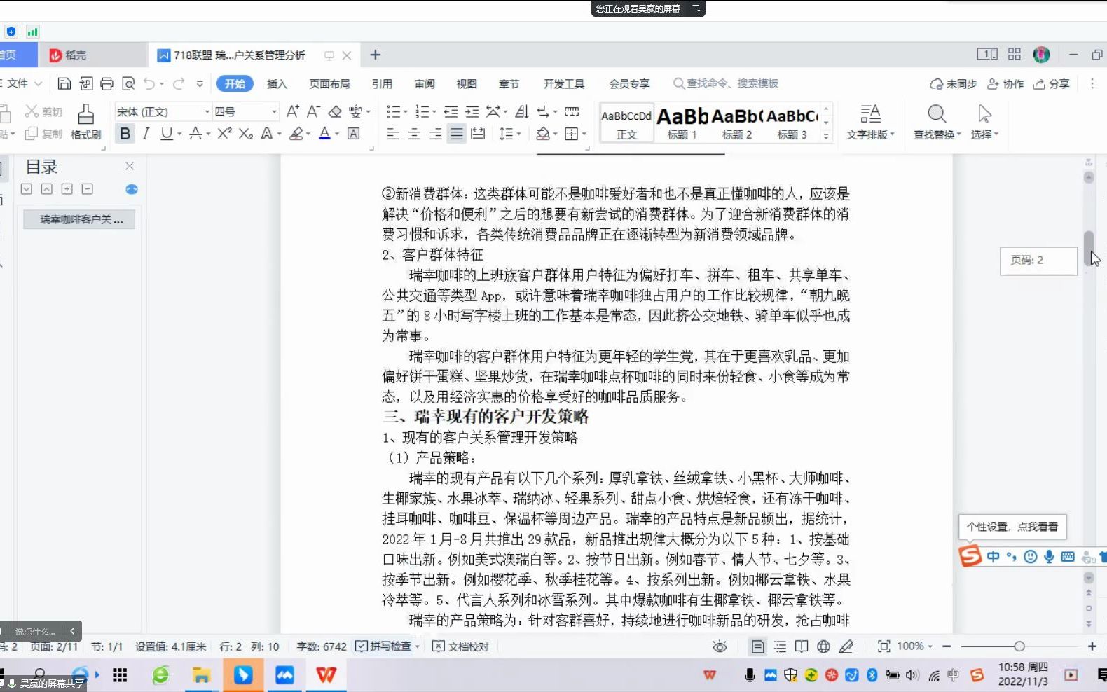The width and height of the screenshot is (1107, 692).
Task: Expand the styles gallery
Action: tap(826, 137)
